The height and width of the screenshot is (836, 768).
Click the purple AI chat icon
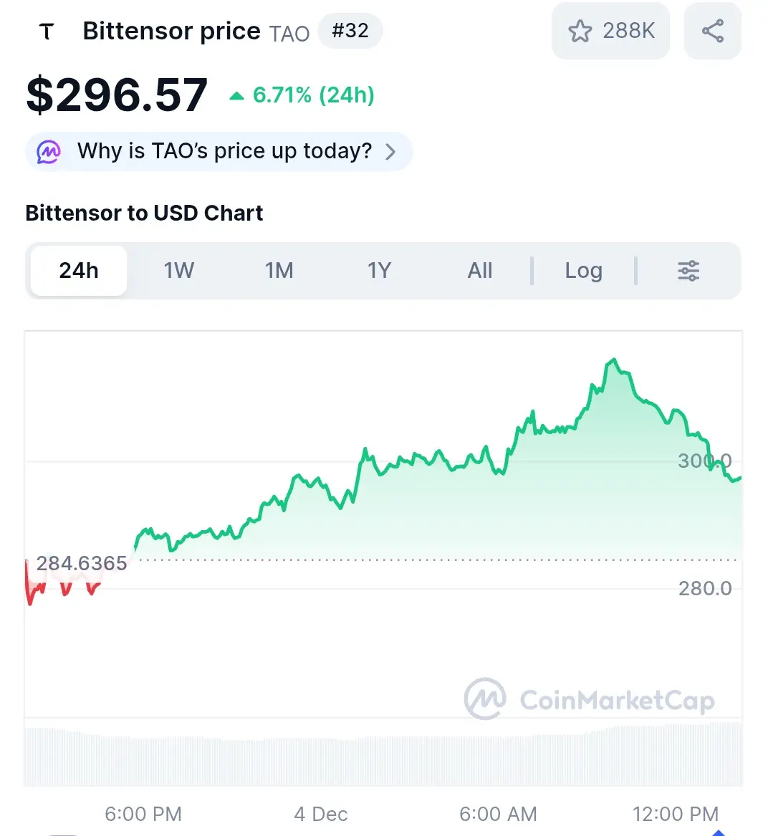(49, 152)
